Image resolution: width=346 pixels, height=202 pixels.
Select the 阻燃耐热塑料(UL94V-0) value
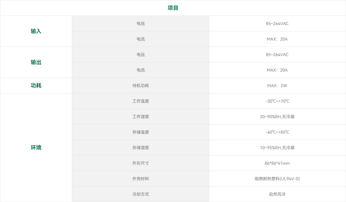click(277, 179)
